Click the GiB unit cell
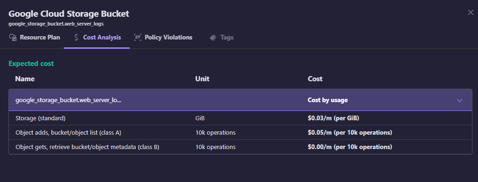 pos(200,118)
